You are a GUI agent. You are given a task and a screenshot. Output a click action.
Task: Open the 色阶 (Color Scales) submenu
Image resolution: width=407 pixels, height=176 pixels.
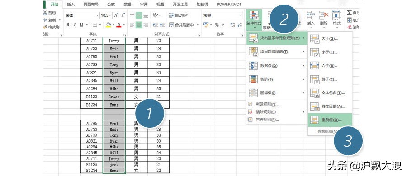(277, 79)
